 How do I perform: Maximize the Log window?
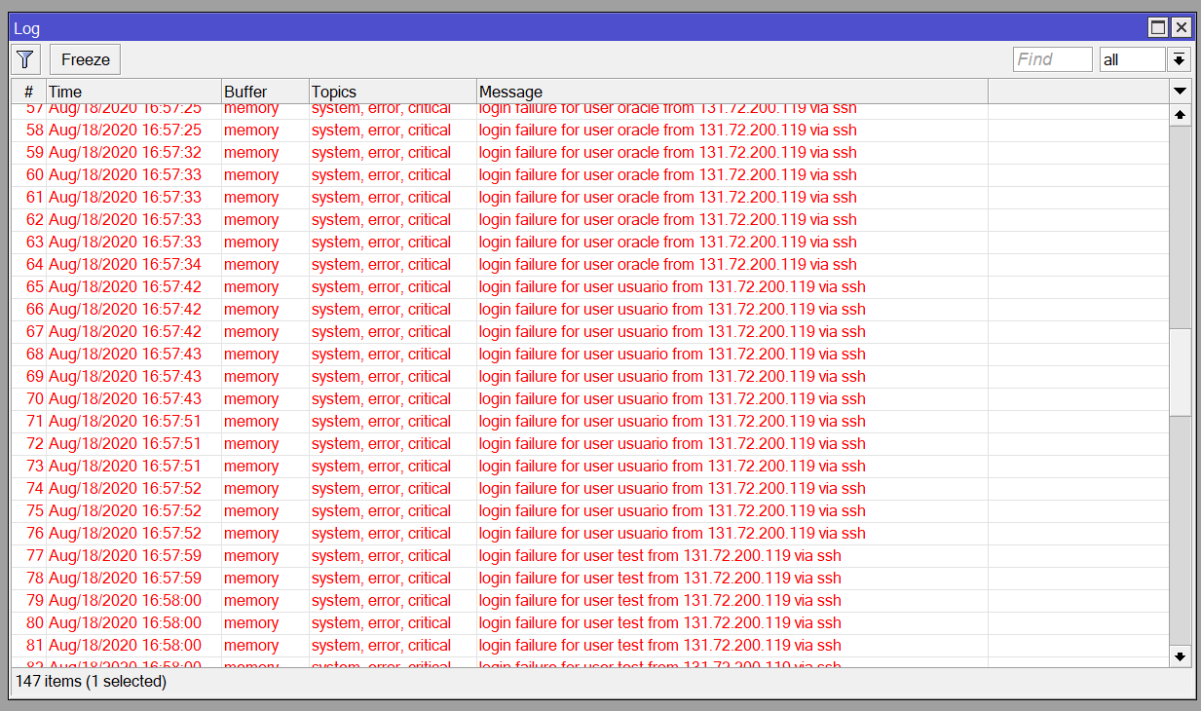(1158, 27)
